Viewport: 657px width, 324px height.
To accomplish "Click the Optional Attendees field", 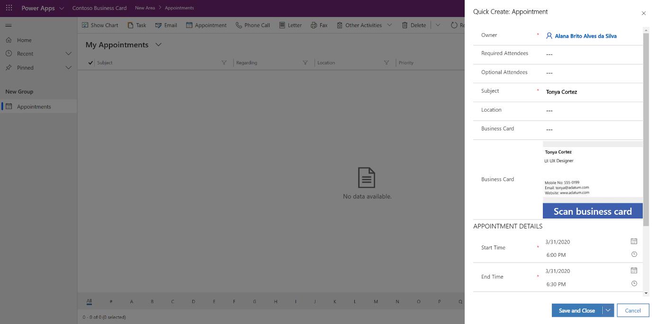I will point(592,73).
